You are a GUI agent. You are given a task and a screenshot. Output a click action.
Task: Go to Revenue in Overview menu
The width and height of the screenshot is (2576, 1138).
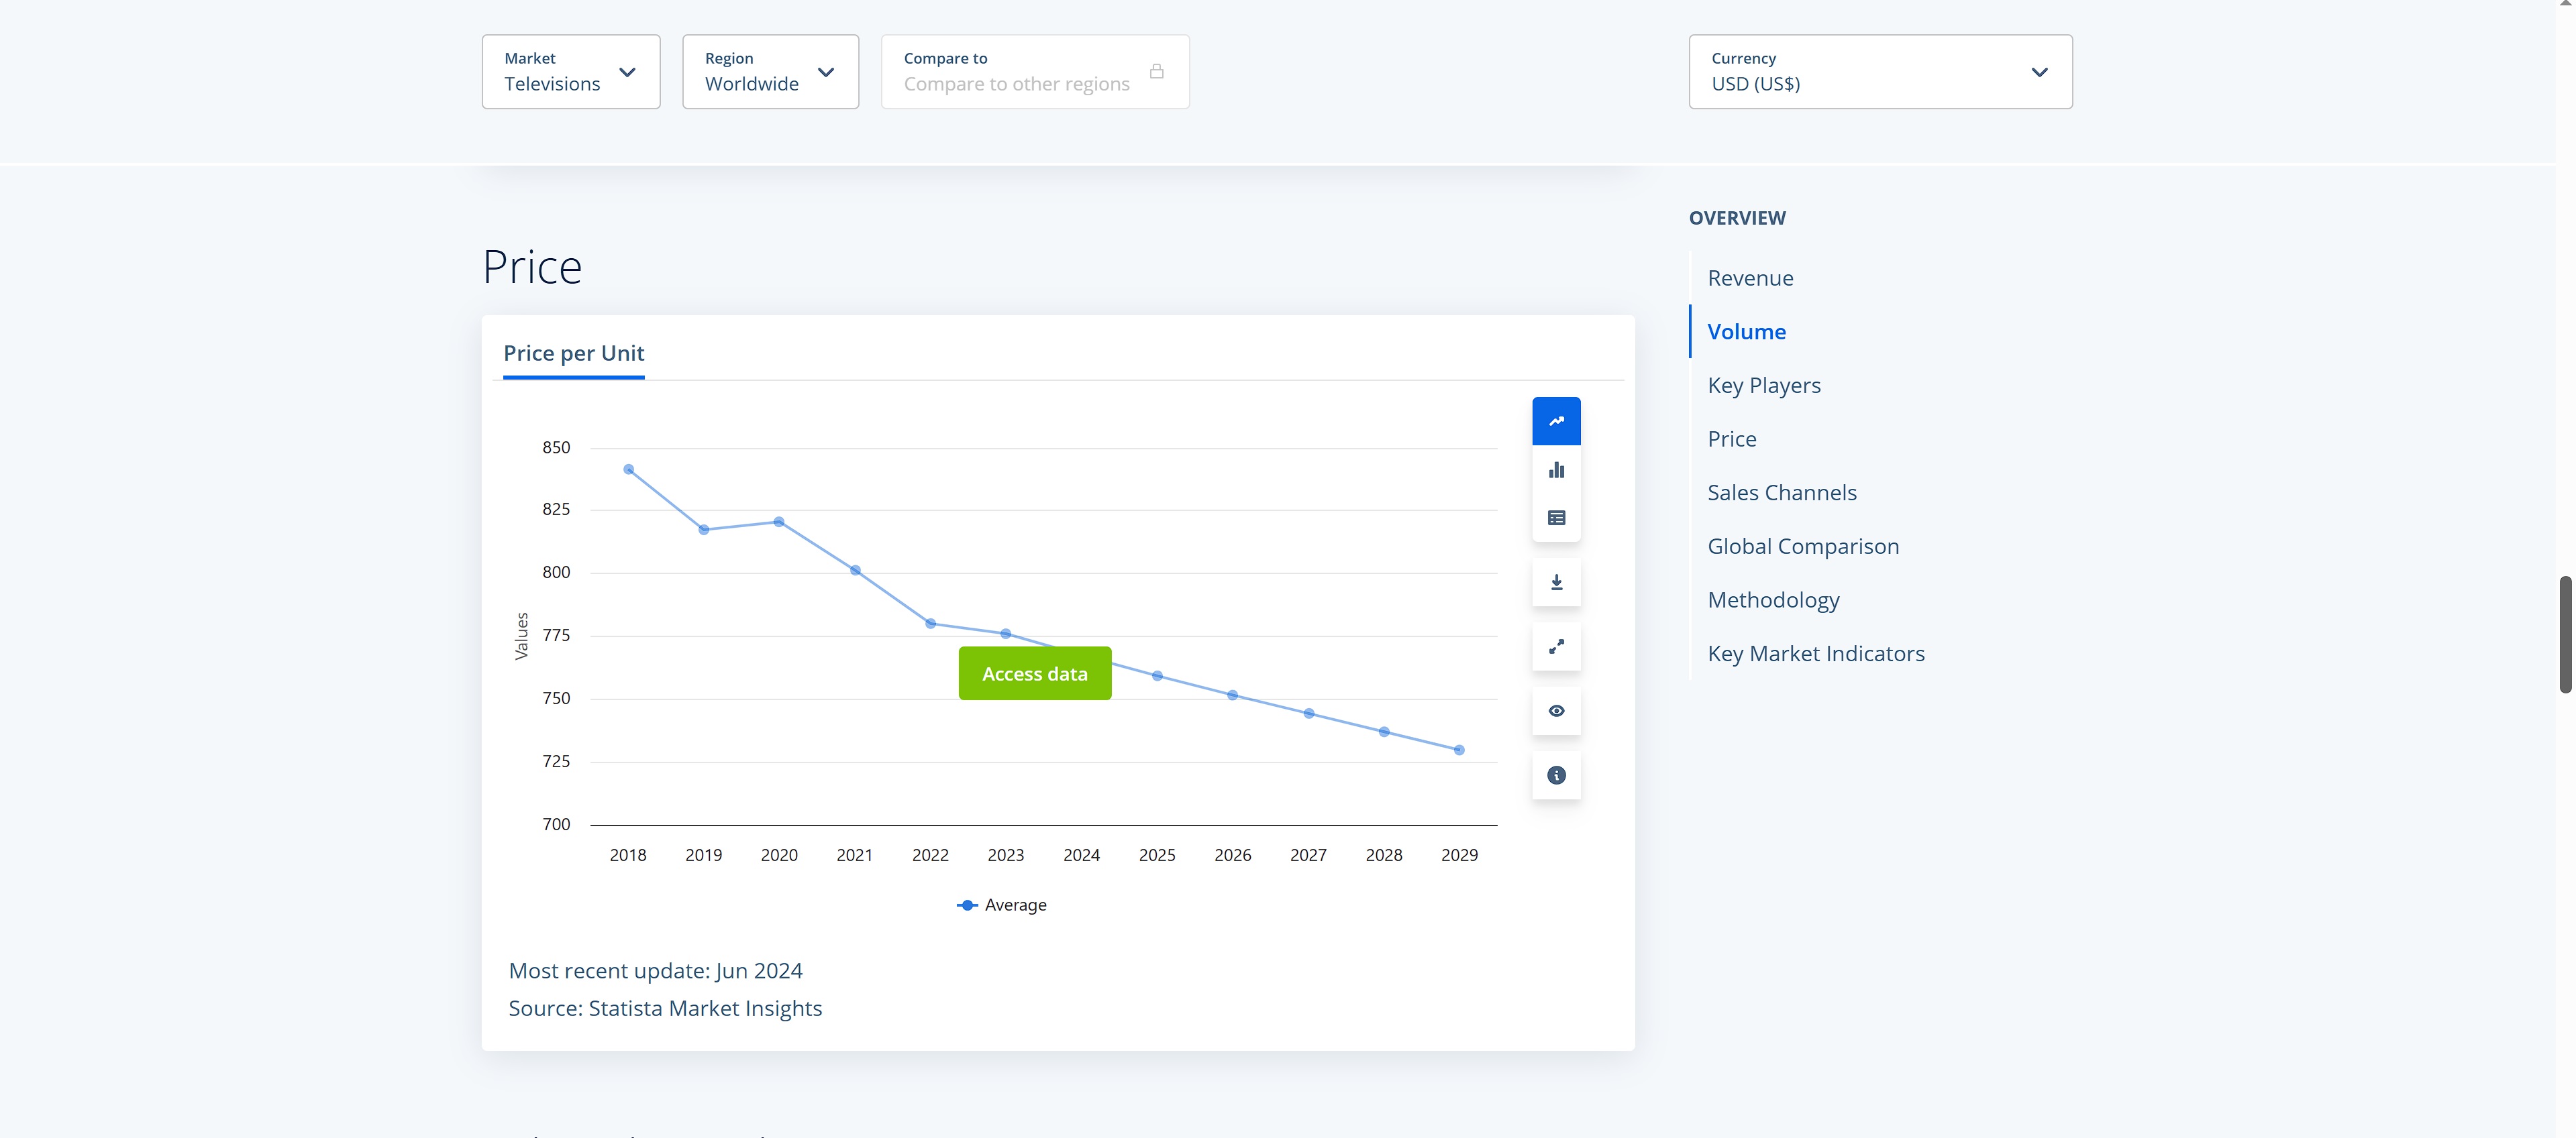point(1750,279)
